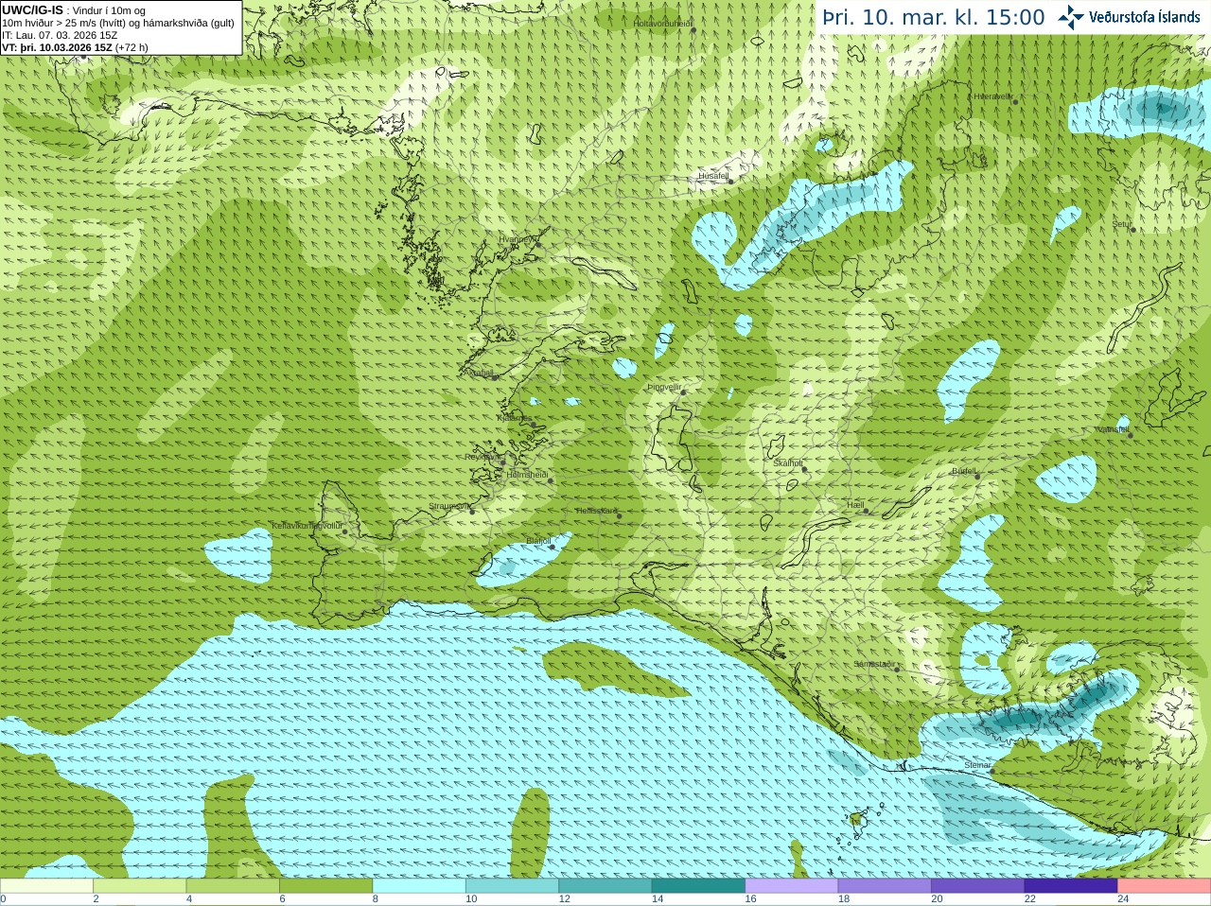Pick the 0–2 m/s legend swatch

tap(46, 886)
